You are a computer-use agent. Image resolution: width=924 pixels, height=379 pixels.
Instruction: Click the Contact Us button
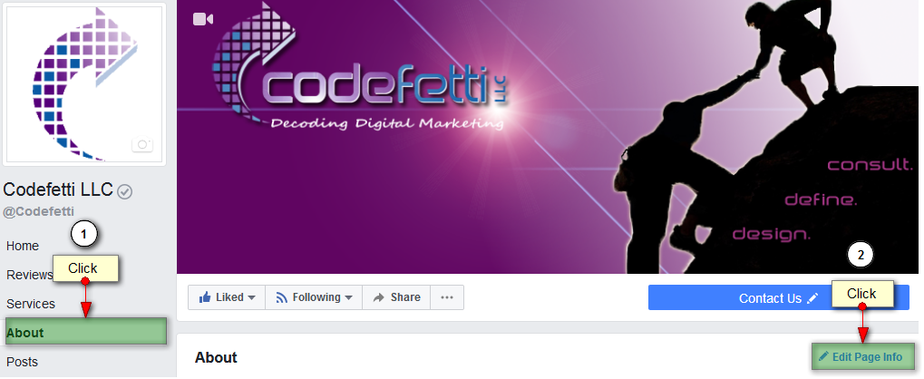[779, 297]
